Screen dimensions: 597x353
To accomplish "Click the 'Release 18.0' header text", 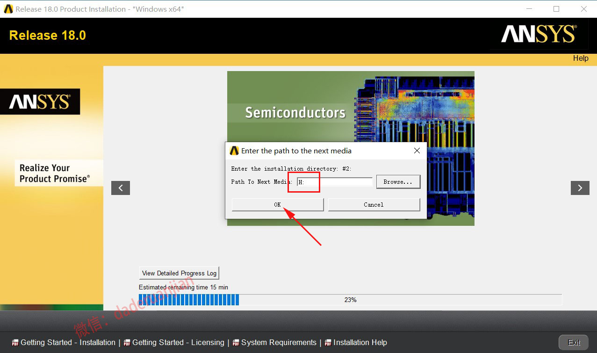I will tap(48, 36).
